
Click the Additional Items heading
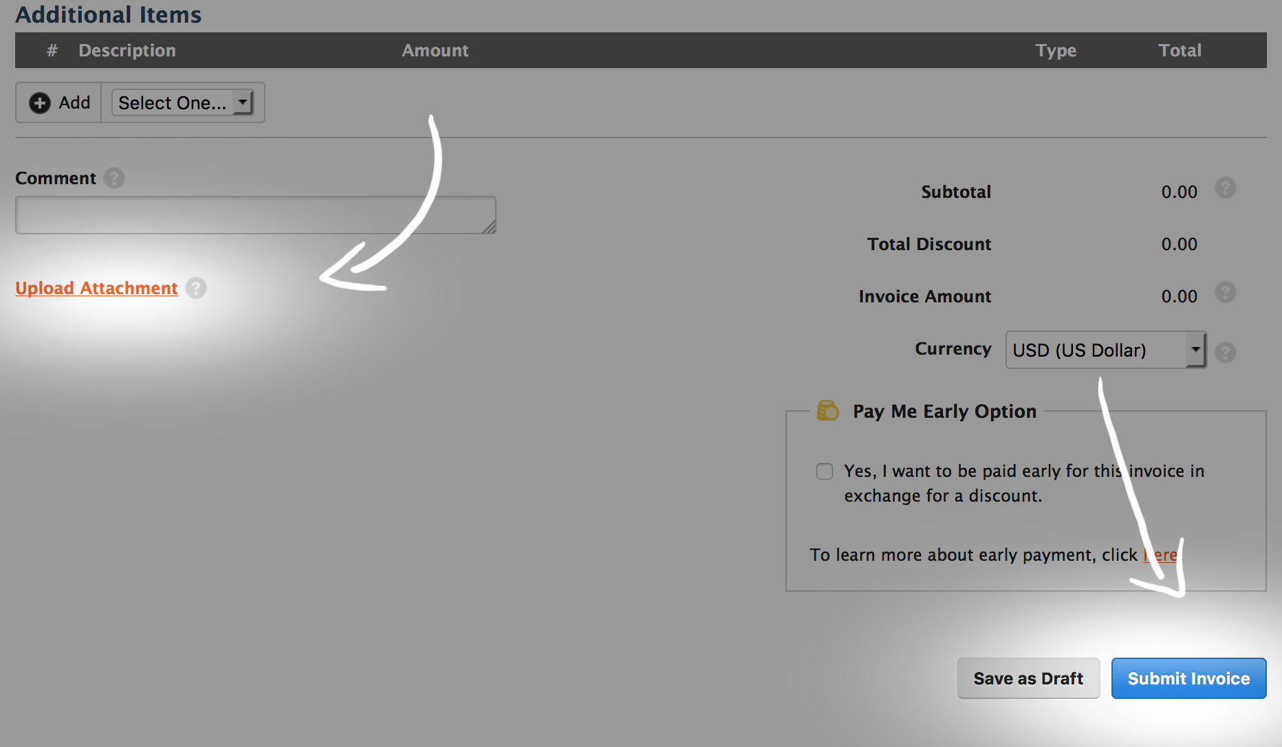click(x=109, y=14)
